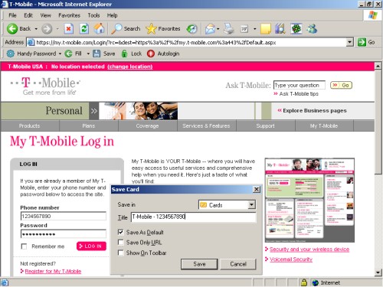Click into the Title text field
383x287 pixels.
pos(193,217)
